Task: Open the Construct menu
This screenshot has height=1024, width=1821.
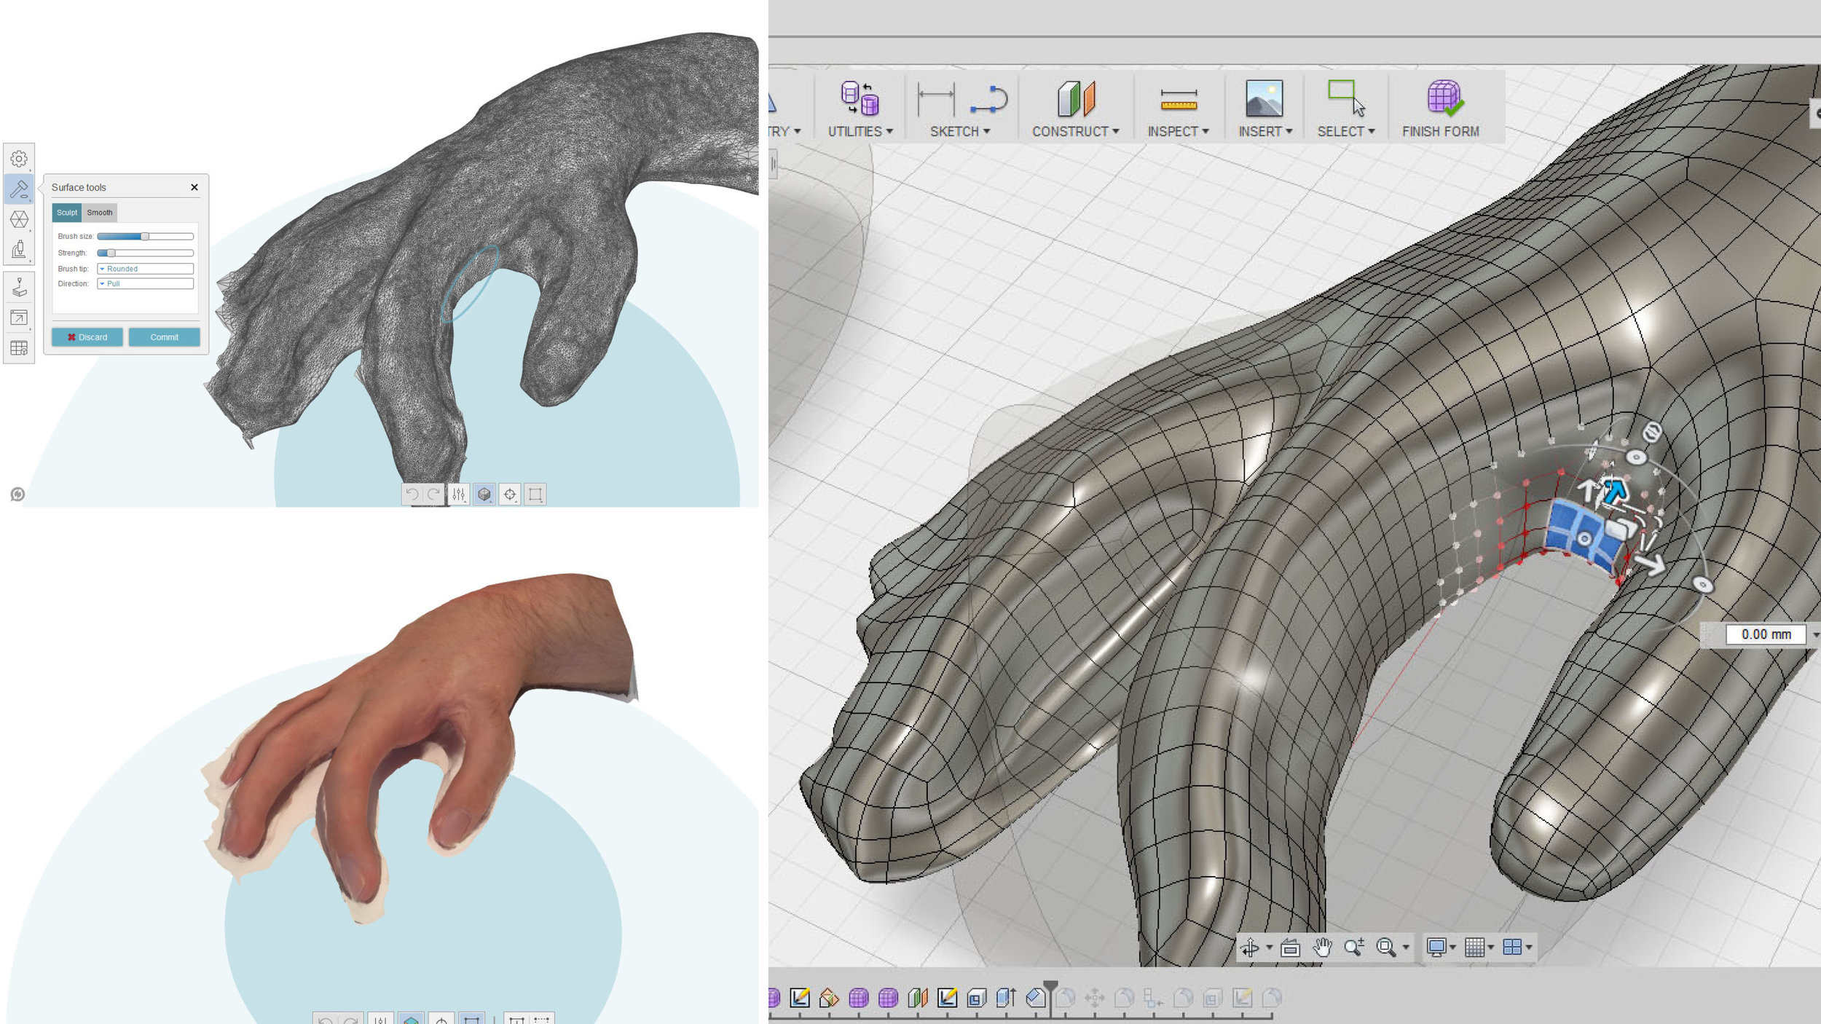Action: tap(1075, 131)
